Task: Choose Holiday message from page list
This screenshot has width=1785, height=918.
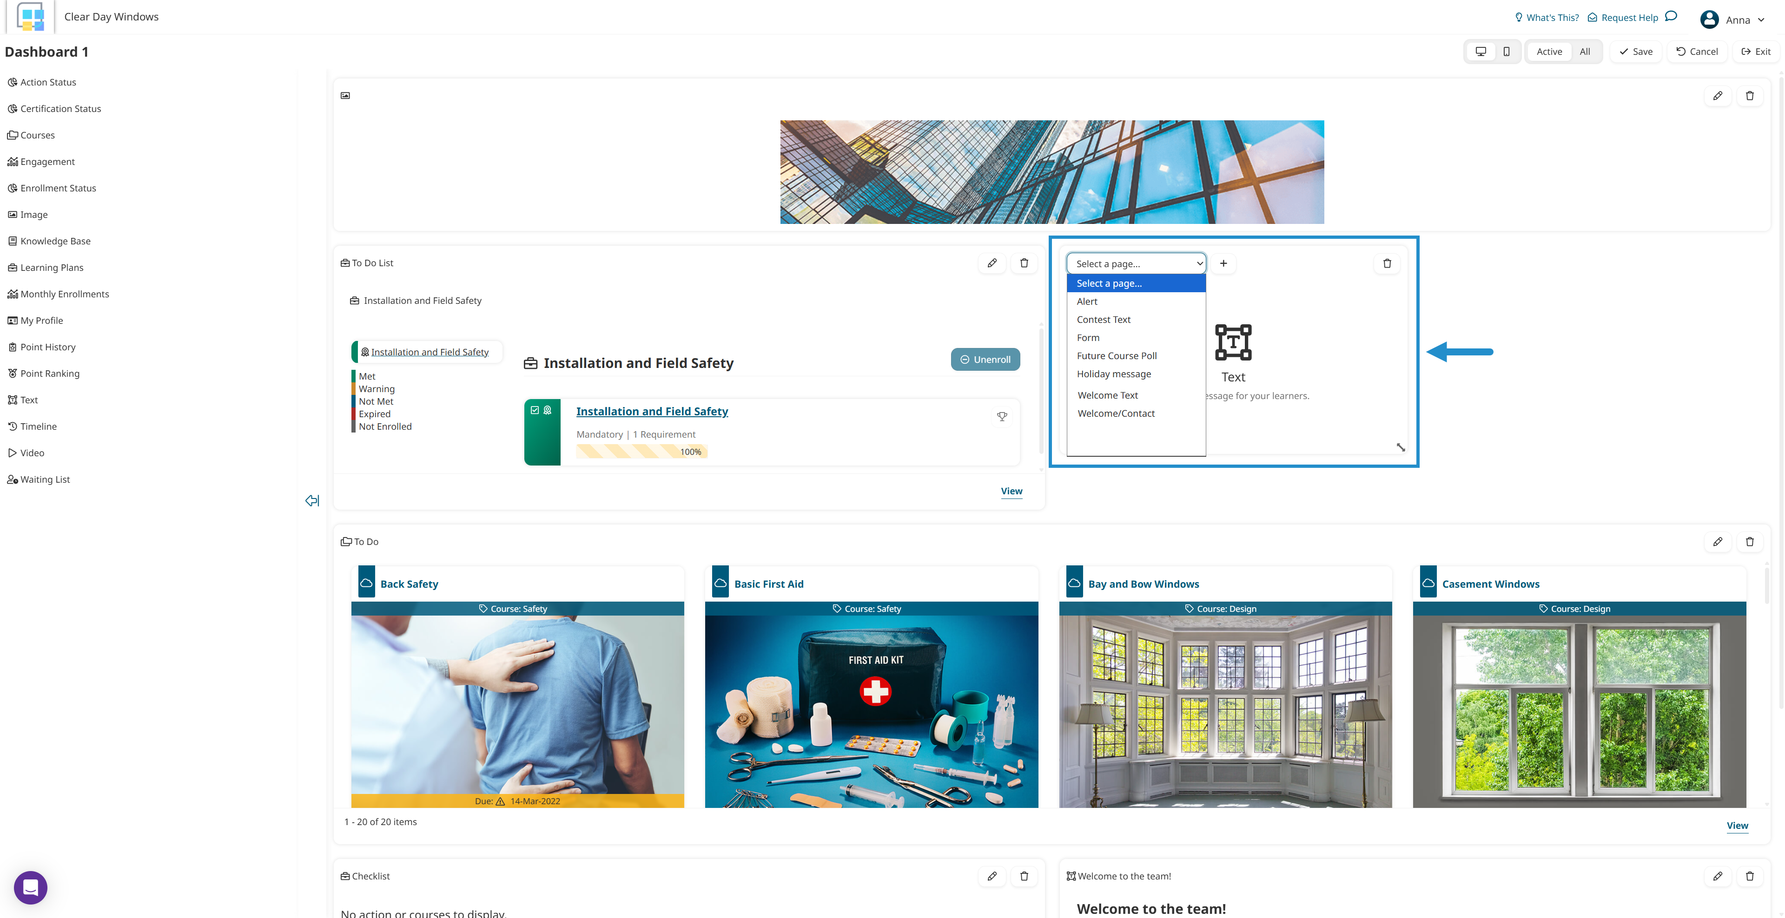Action: [1114, 374]
